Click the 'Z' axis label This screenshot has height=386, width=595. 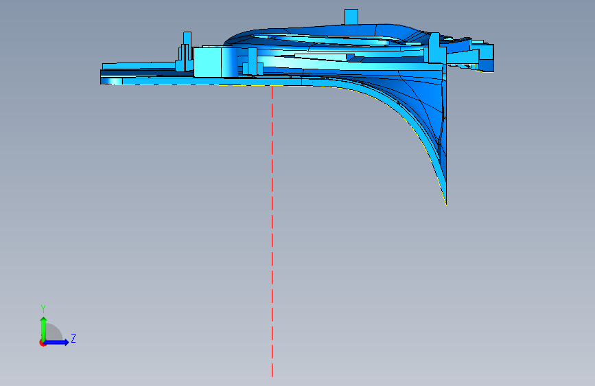pyautogui.click(x=73, y=338)
